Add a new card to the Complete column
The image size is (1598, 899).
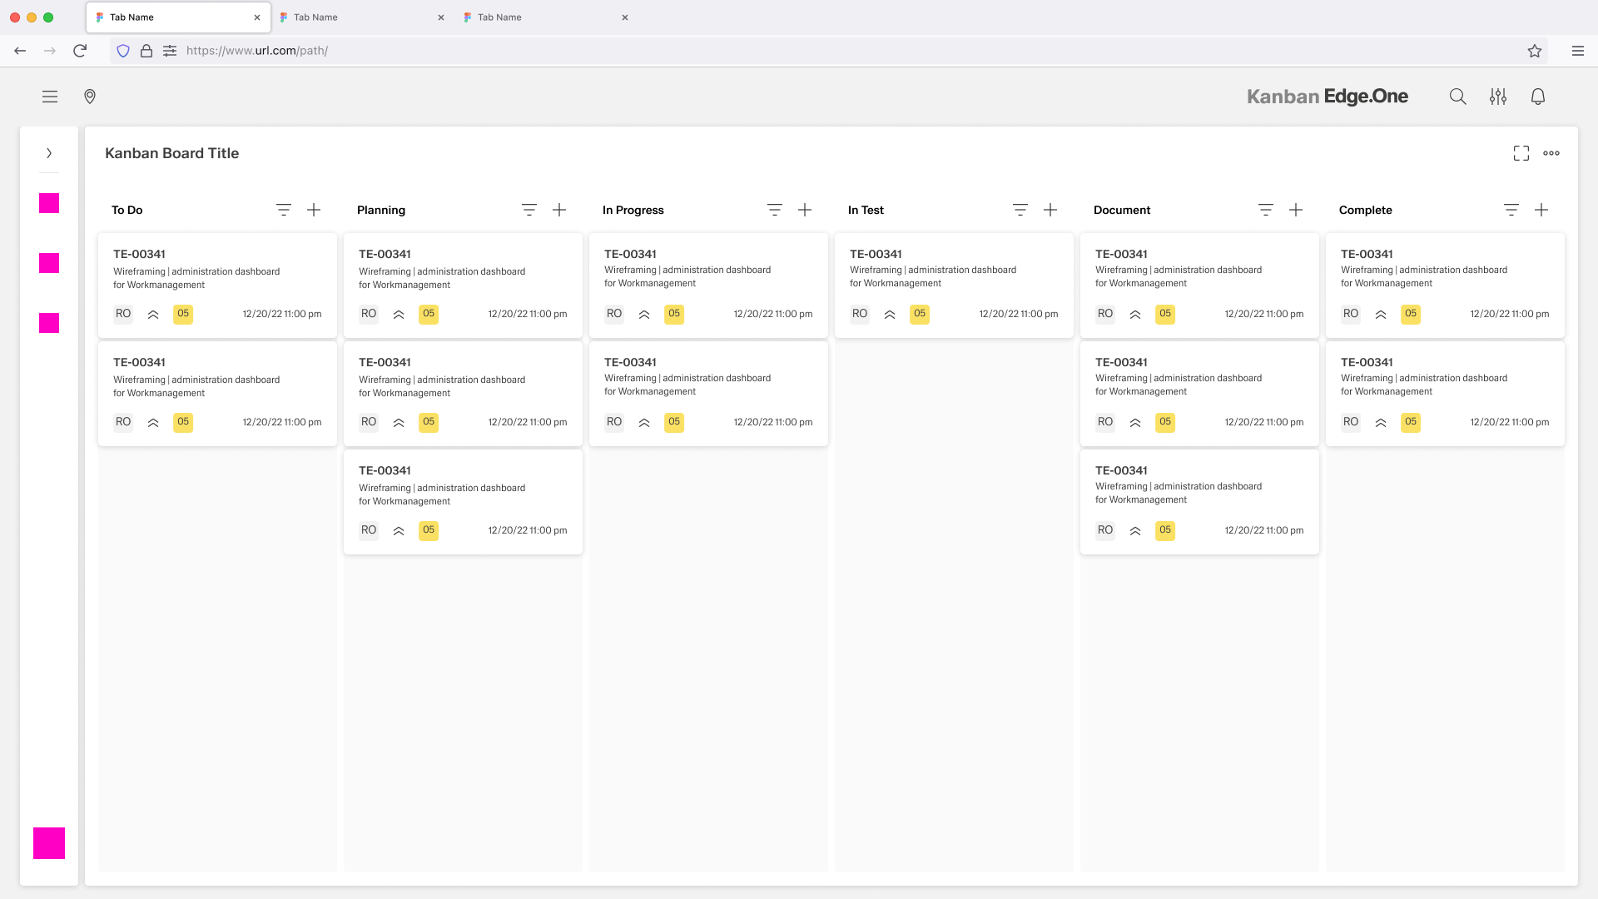tap(1541, 210)
